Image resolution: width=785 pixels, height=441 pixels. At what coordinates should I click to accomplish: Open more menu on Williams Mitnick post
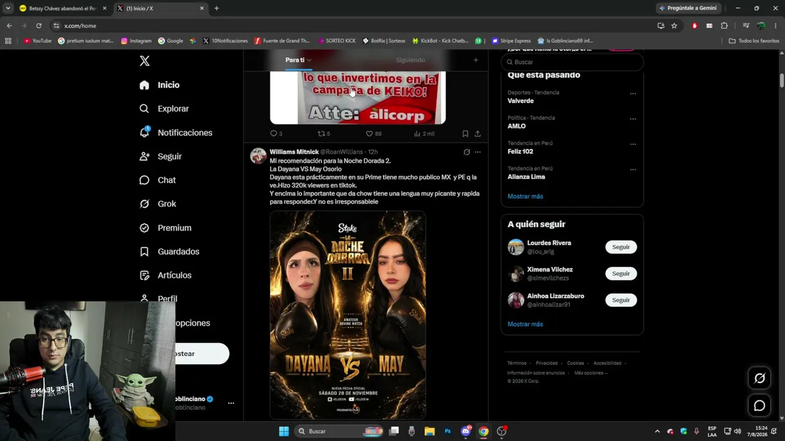pos(478,152)
